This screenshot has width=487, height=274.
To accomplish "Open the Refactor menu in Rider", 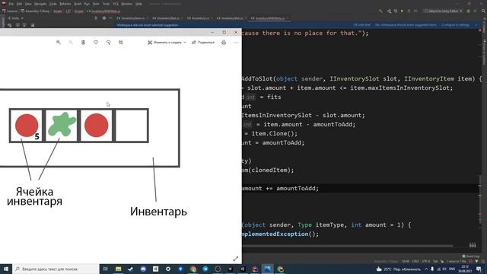I will (65, 4).
